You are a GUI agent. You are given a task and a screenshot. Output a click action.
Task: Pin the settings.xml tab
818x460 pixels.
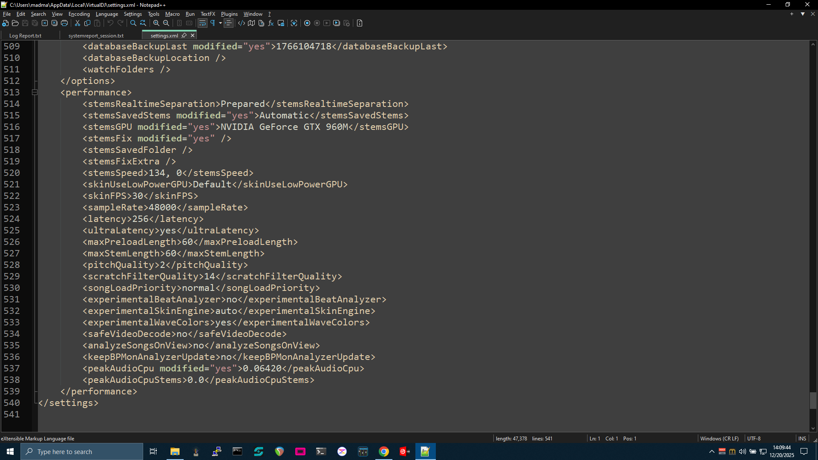click(184, 35)
